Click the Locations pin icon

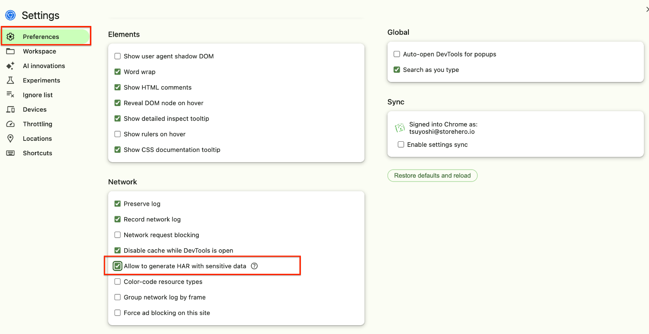[10, 139]
